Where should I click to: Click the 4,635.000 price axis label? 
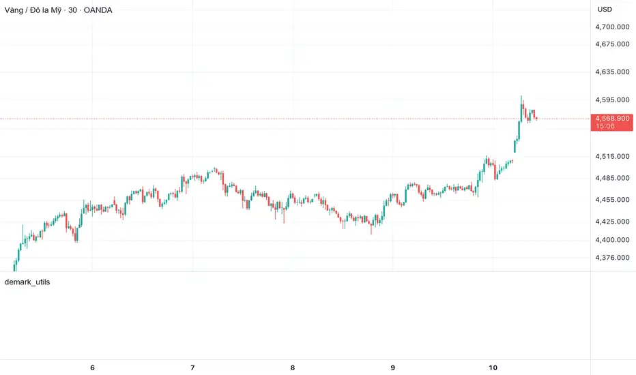point(613,72)
